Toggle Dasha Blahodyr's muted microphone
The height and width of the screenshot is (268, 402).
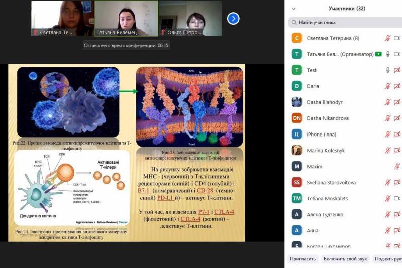click(x=387, y=102)
